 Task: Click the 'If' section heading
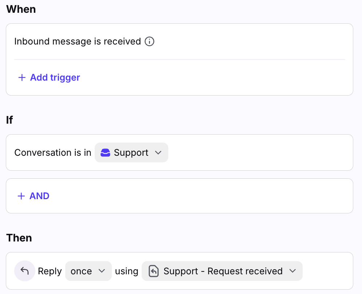pos(9,120)
